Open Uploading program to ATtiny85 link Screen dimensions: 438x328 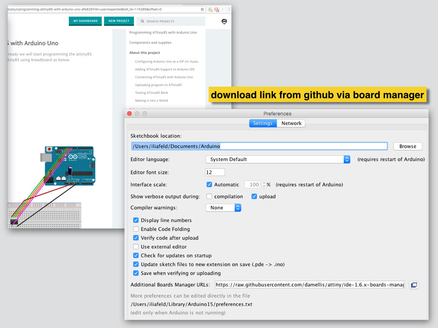(158, 85)
